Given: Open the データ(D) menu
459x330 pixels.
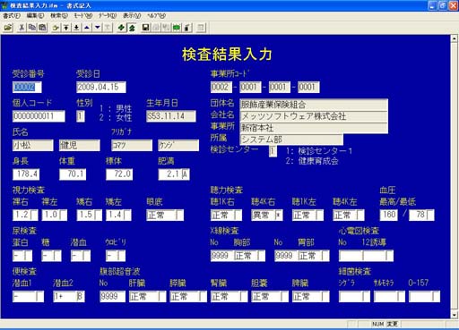Looking at the screenshot, I should point(108,16).
